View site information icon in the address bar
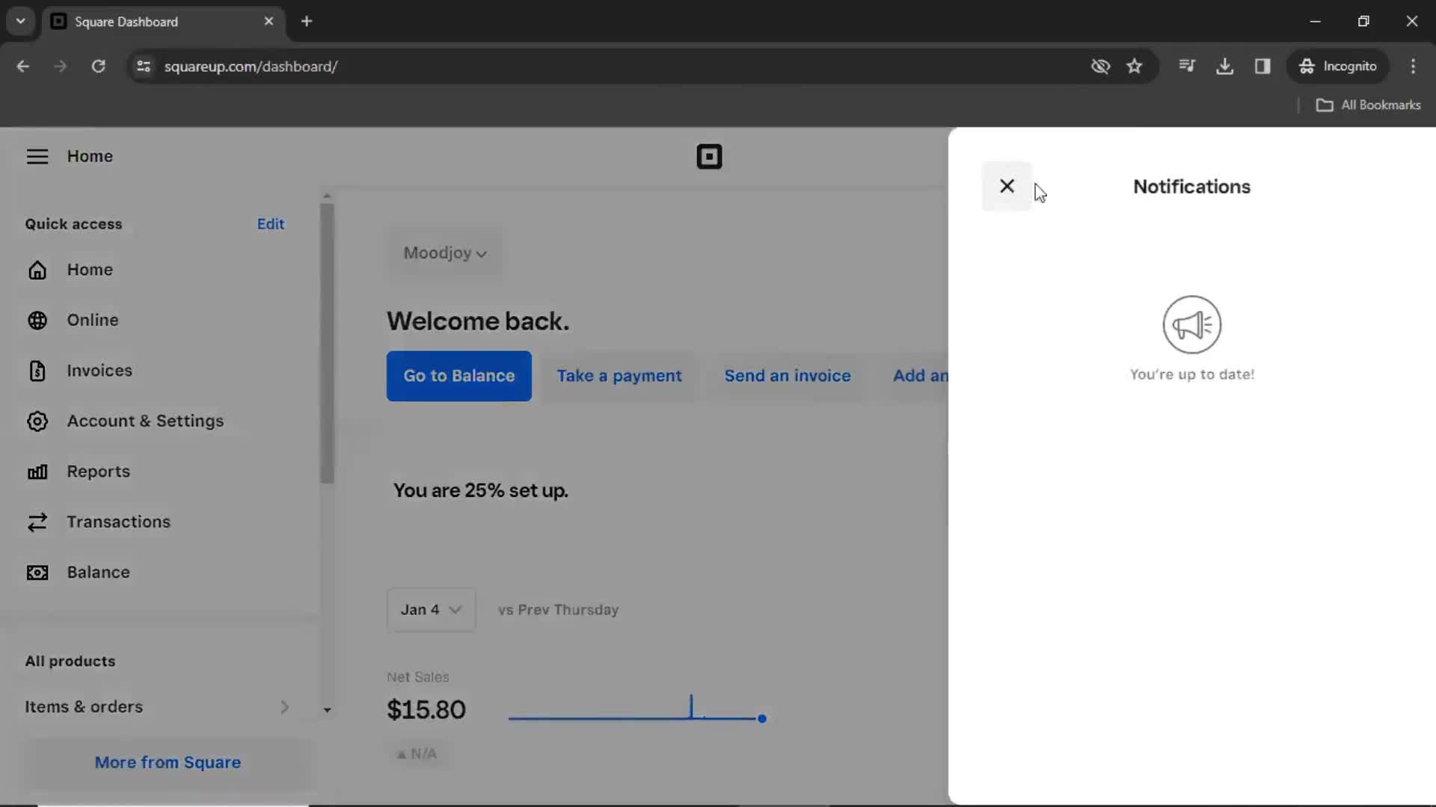Screen dimensions: 1436x807 pyautogui.click(x=144, y=67)
